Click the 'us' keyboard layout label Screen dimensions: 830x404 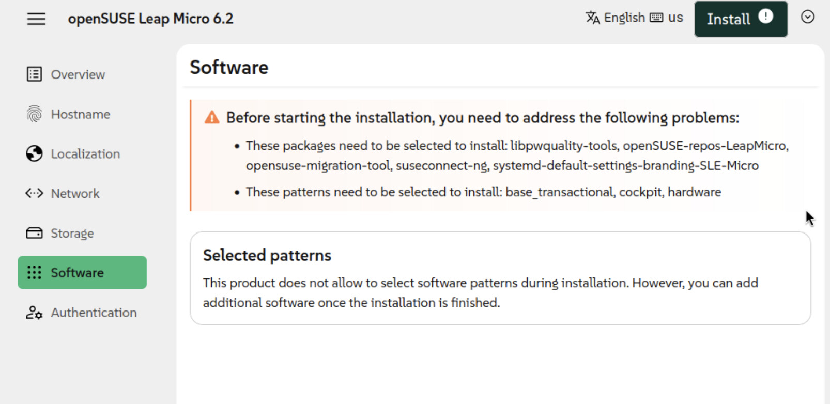675,18
